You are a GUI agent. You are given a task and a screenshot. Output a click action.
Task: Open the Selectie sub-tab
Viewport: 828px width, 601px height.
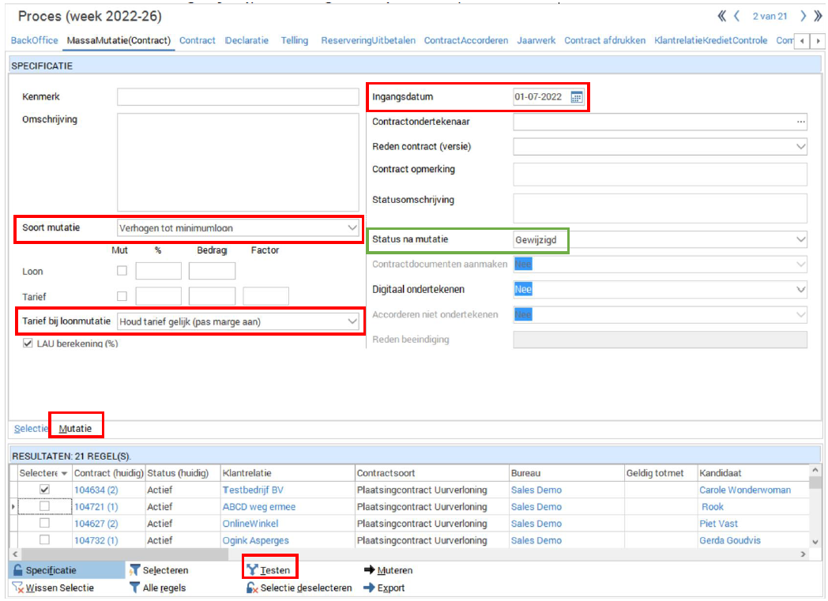coord(31,429)
